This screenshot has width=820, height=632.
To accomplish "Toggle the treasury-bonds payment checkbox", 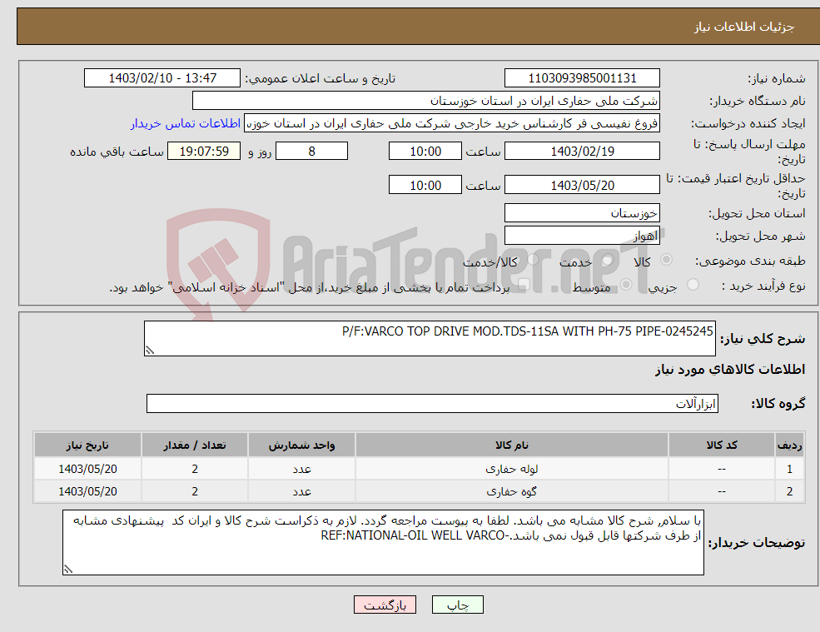I will [524, 285].
